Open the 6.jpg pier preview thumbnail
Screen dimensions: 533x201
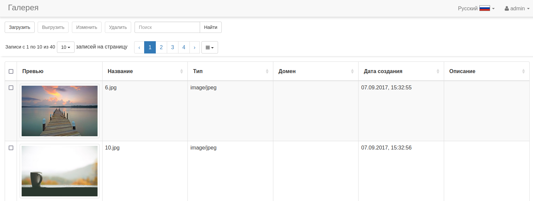coord(60,111)
